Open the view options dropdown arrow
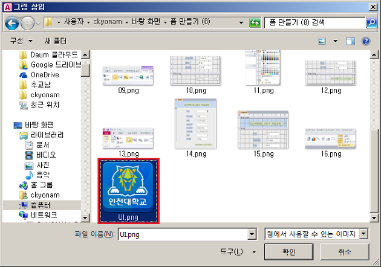381x267 pixels. point(335,41)
